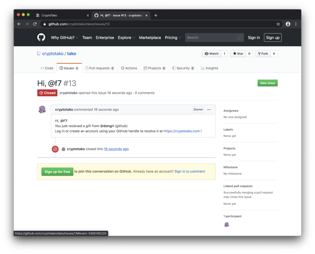Click the Watch button

tap(212, 54)
